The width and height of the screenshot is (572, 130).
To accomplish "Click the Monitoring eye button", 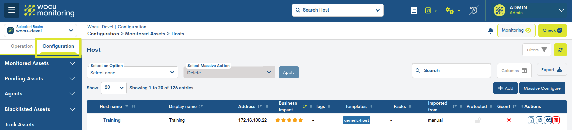I will [516, 30].
